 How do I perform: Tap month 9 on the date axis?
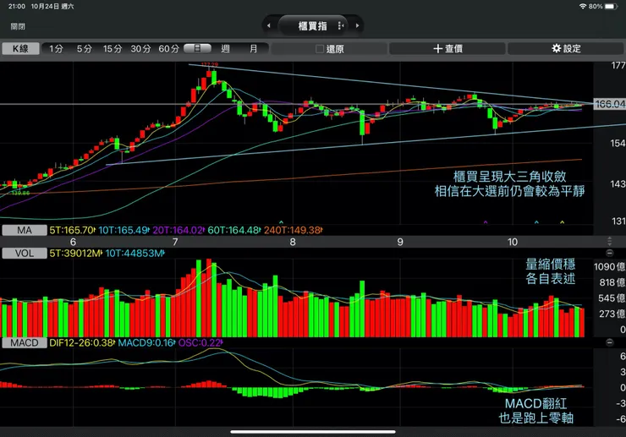click(400, 242)
